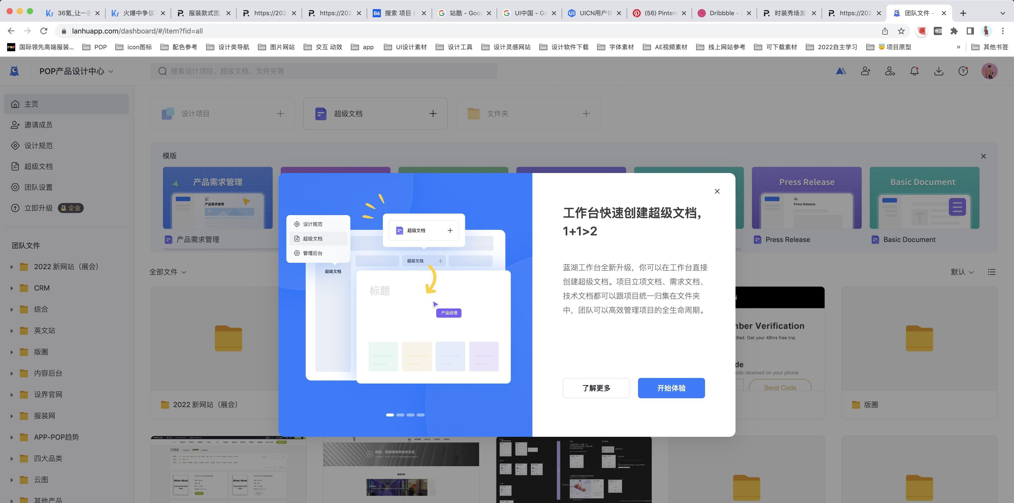
Task: Expand the 英文站 folder
Action: click(x=11, y=331)
